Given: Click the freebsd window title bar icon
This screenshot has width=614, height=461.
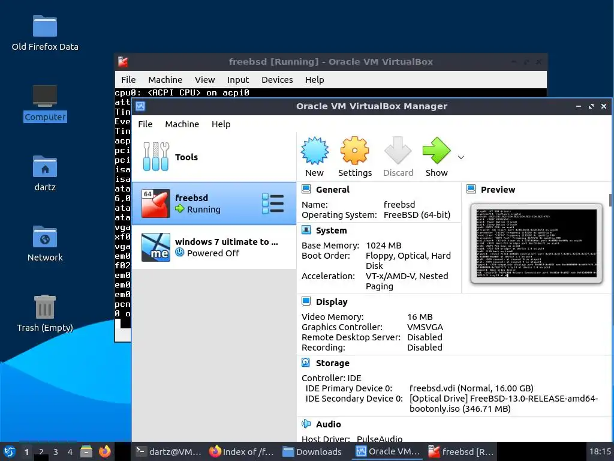Looking at the screenshot, I should (123, 62).
